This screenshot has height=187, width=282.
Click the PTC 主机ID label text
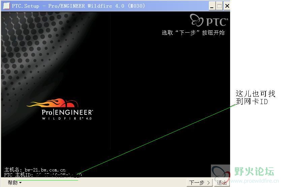pyautogui.click(x=19, y=175)
